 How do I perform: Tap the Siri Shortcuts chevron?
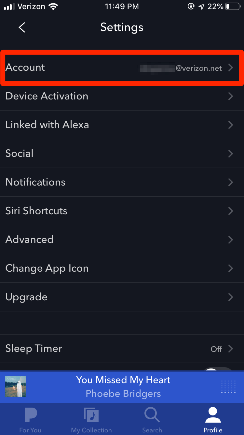tap(230, 211)
